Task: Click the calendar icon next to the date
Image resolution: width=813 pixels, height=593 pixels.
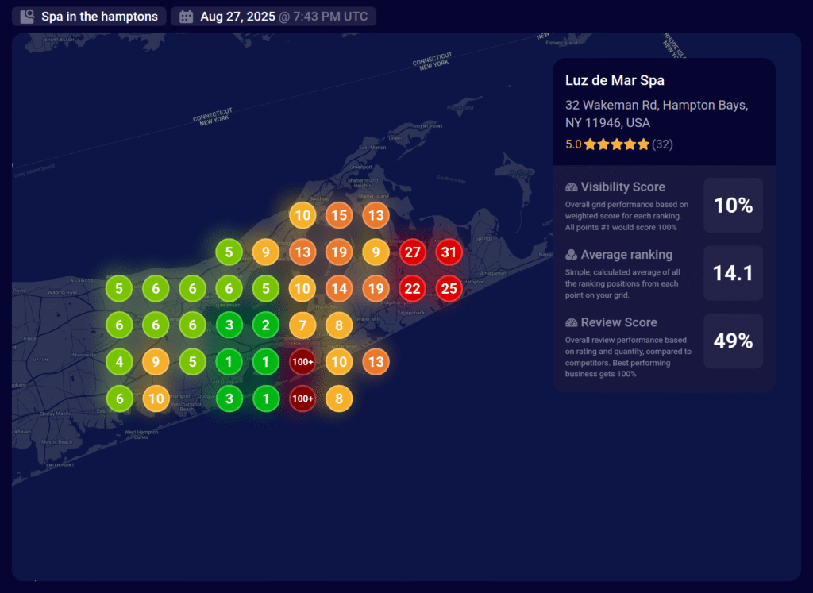Action: pyautogui.click(x=187, y=16)
